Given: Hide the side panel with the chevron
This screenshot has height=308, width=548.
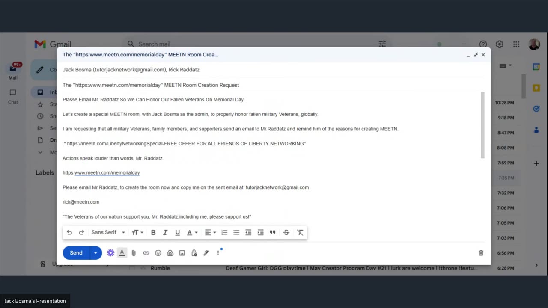Looking at the screenshot, I should point(536,265).
